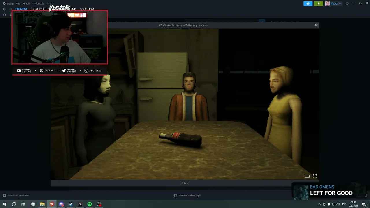
Task: Go back with the navigation arrow
Action: click(x=4, y=9)
